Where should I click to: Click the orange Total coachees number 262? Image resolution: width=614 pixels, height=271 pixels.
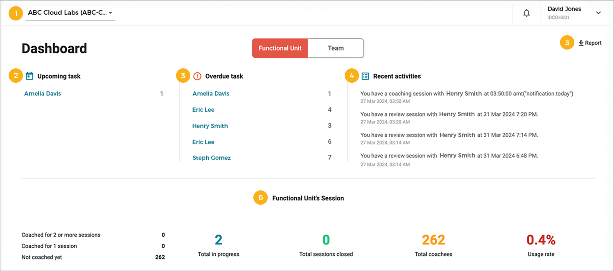click(x=433, y=240)
